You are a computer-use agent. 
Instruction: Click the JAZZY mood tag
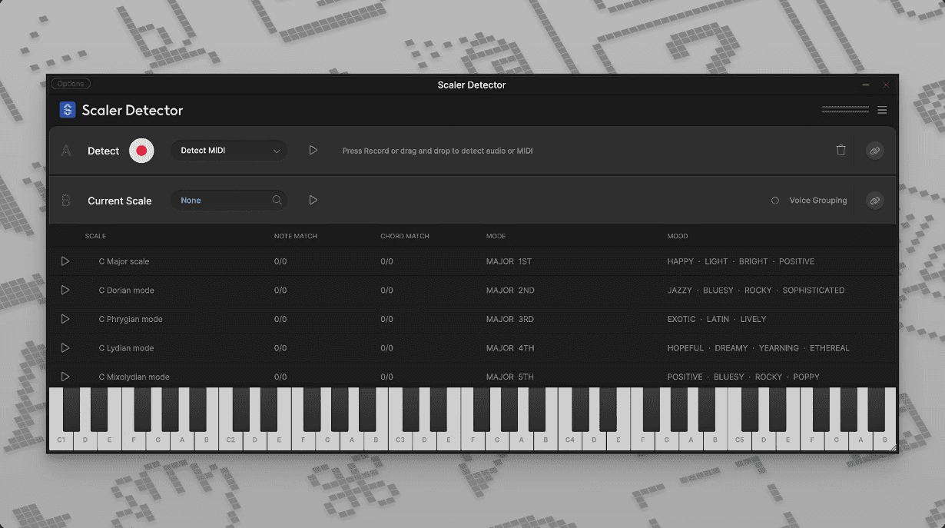(x=680, y=291)
